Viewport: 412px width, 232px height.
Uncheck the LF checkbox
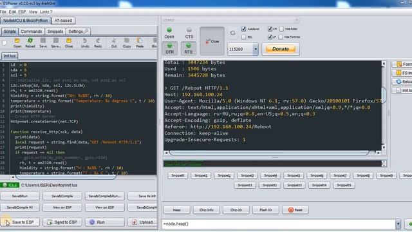coord(270,37)
